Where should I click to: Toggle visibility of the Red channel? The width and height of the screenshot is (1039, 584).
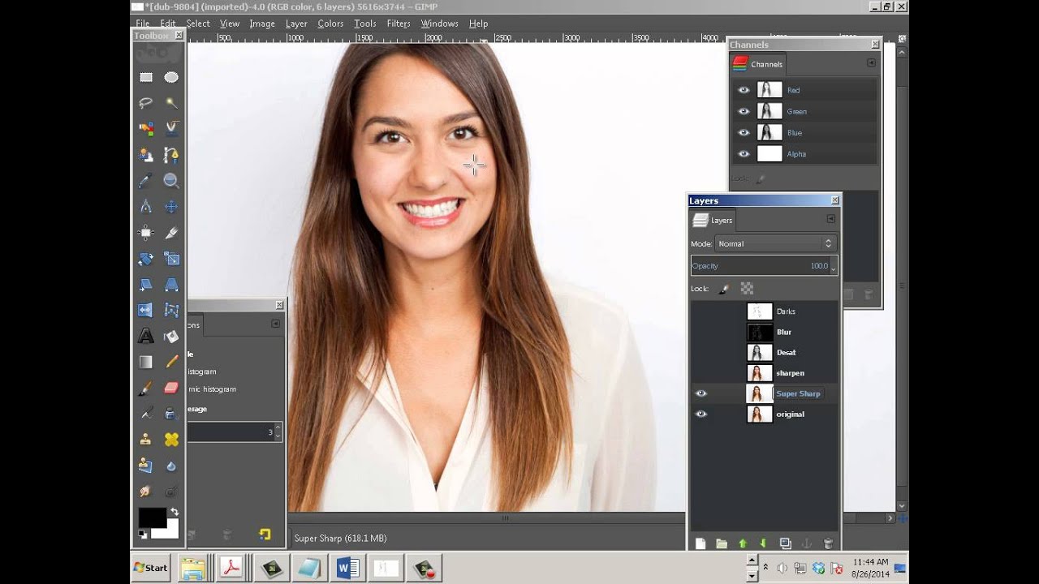744,90
